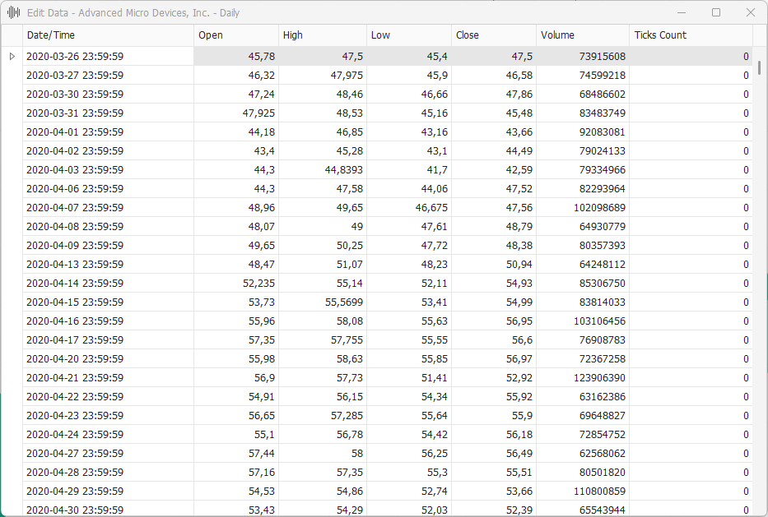Select date cell 2020-03-26 23:59:59
This screenshot has width=768, height=517.
click(109, 56)
